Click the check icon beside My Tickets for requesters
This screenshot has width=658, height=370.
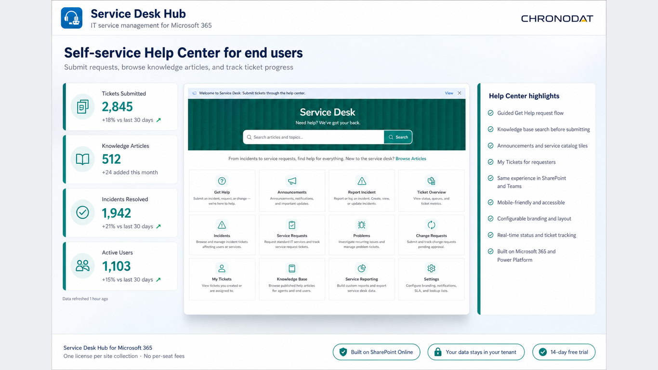[x=490, y=162]
